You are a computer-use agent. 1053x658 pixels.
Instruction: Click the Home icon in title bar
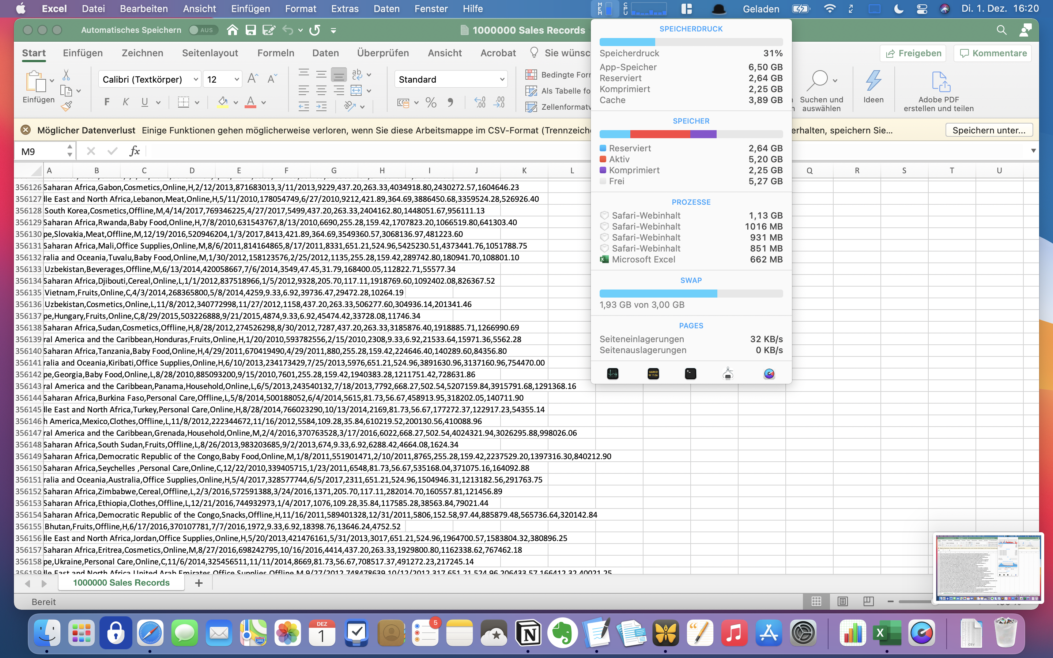(x=233, y=30)
